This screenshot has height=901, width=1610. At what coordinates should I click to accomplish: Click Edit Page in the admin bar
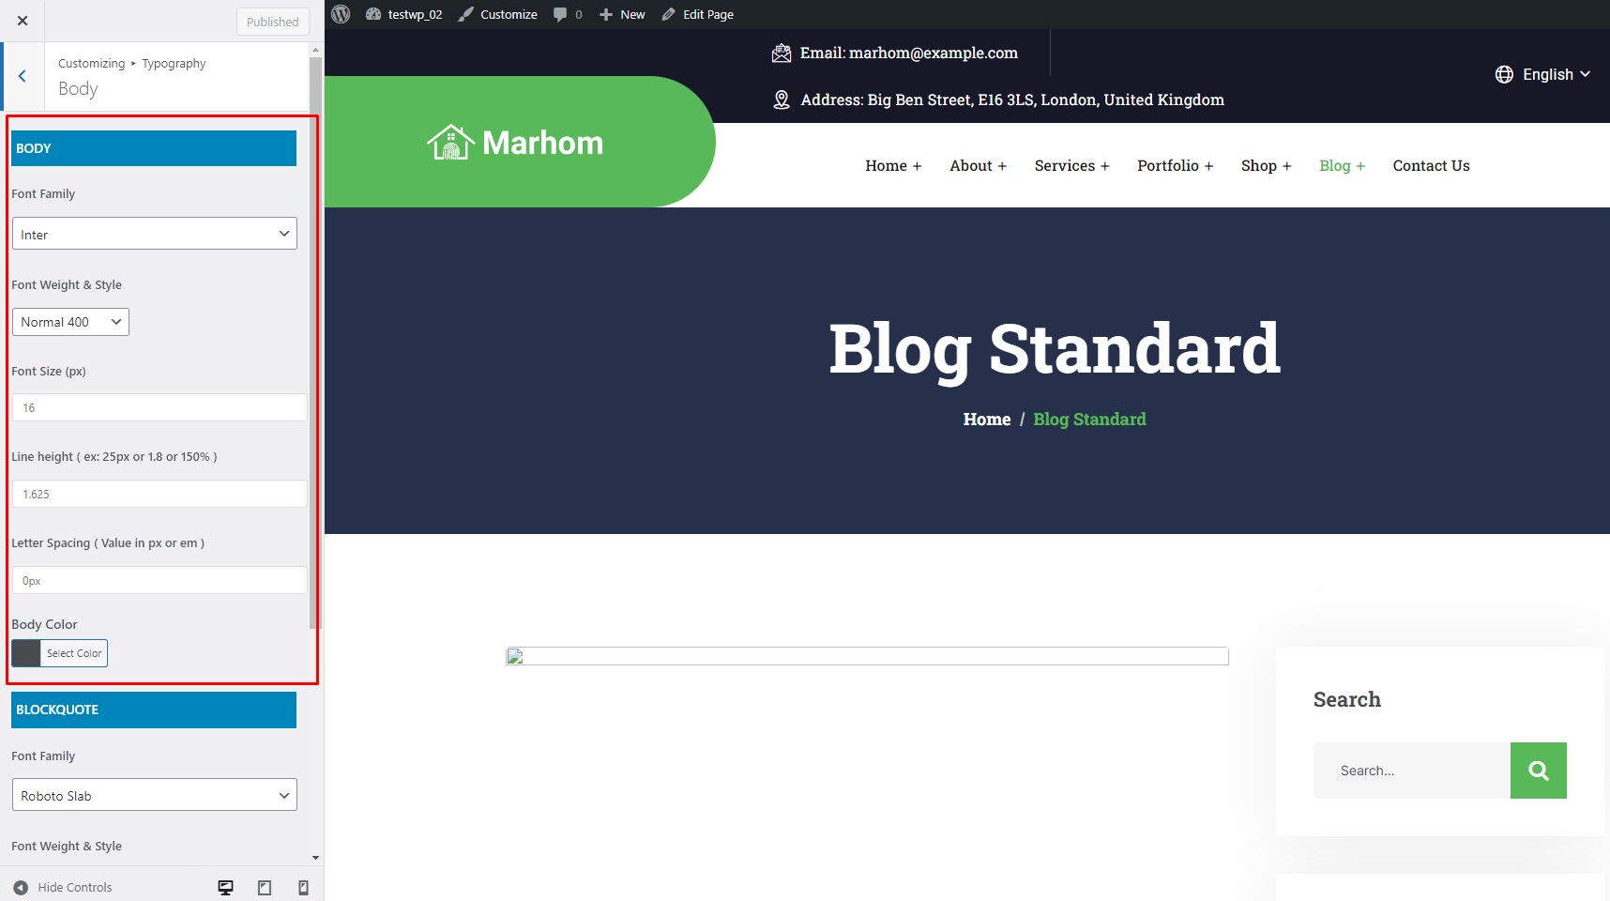coord(697,14)
